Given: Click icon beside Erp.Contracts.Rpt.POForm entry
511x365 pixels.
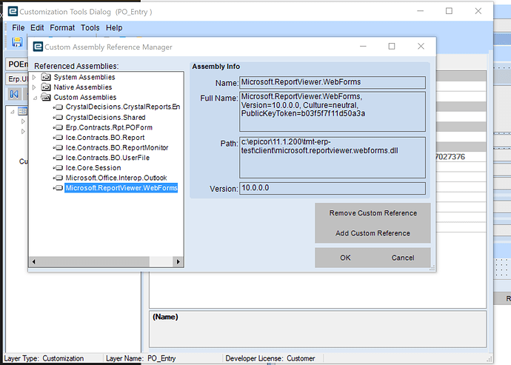Looking at the screenshot, I should point(59,127).
